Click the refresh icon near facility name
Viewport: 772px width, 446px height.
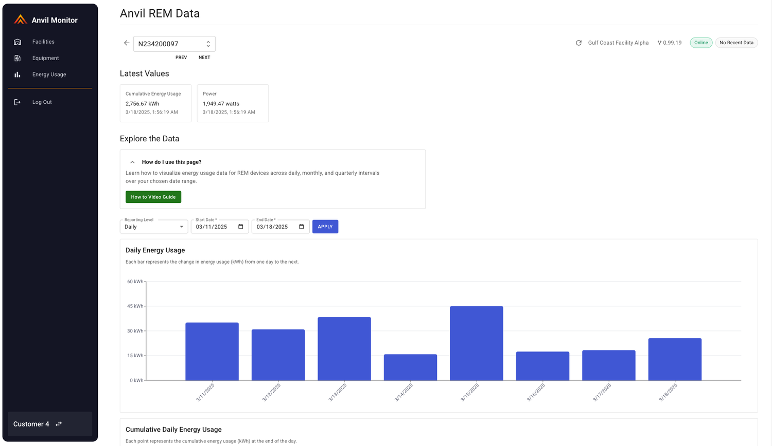coord(578,43)
